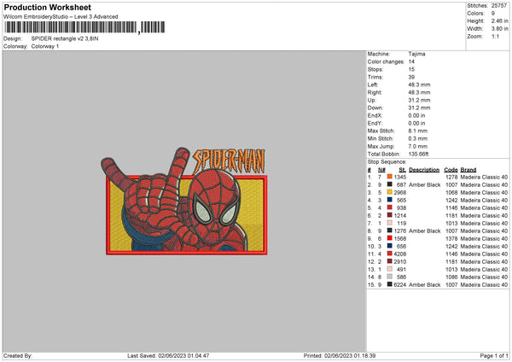
Task: Click the orange SPIDERMAN lettering in the design
Action: [230, 160]
